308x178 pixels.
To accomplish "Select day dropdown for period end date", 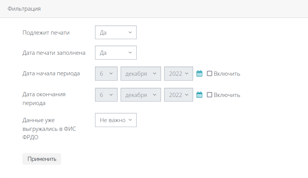I will [x=106, y=95].
